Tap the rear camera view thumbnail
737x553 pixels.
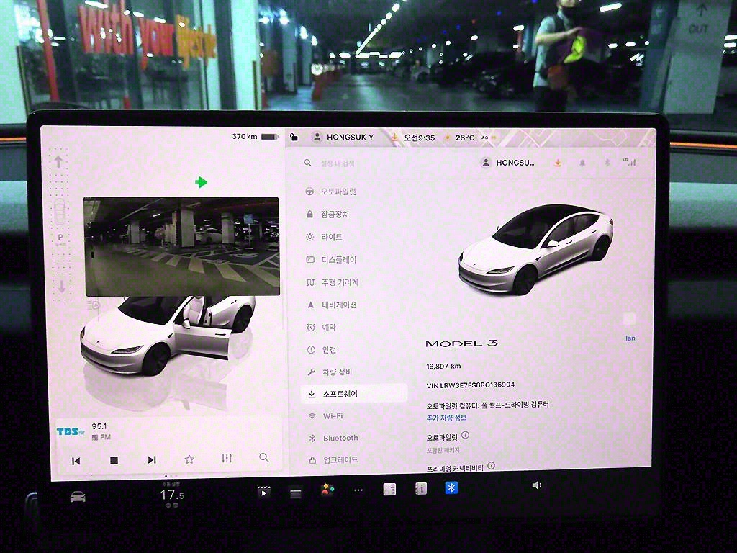pyautogui.click(x=181, y=246)
